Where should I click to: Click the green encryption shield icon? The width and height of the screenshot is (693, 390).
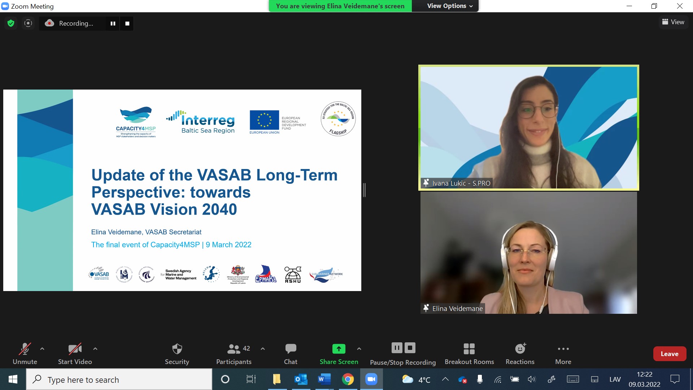click(11, 23)
